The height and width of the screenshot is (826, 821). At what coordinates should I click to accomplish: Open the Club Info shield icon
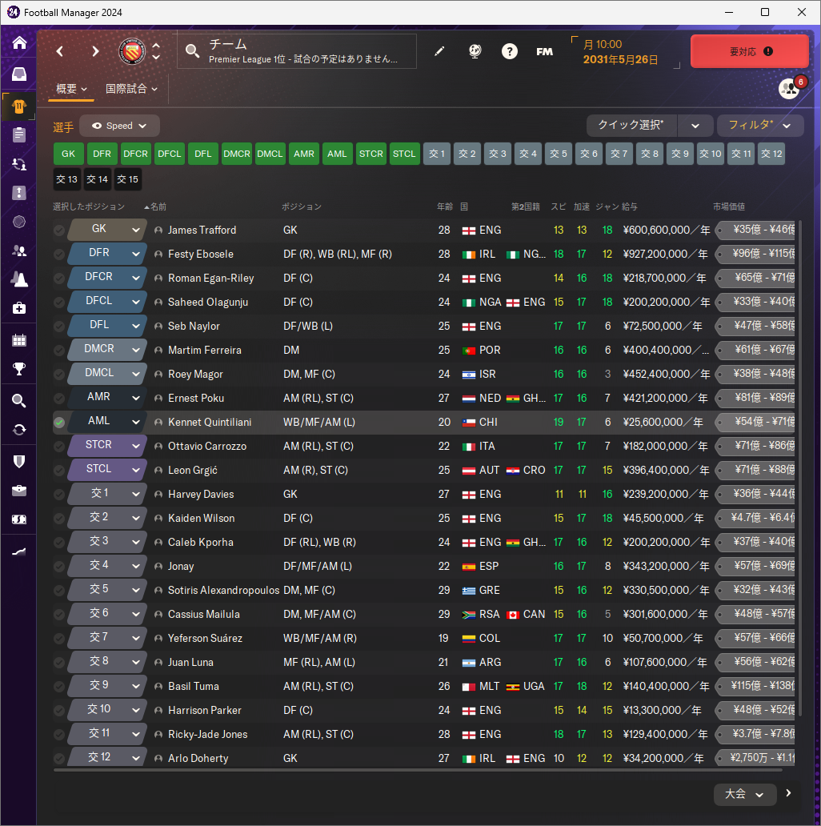pos(19,462)
